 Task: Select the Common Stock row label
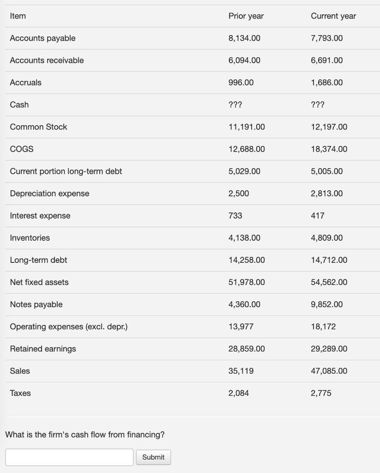coord(38,127)
